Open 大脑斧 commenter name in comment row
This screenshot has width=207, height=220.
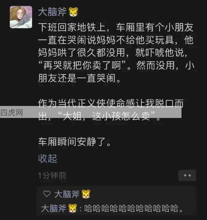point(54,208)
